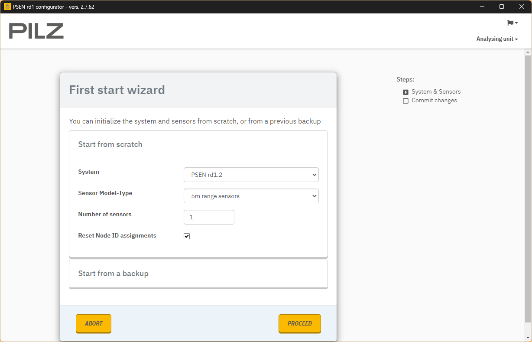Click the System field label

tap(88, 172)
